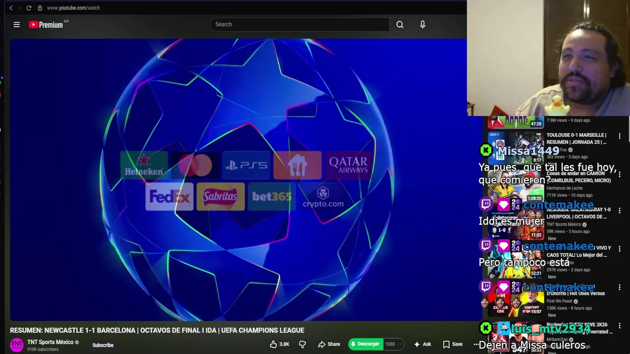The height and width of the screenshot is (354, 630).
Task: Open Galatasaray 1-0 Liverpool resumen thumbnail
Action: coord(516,223)
